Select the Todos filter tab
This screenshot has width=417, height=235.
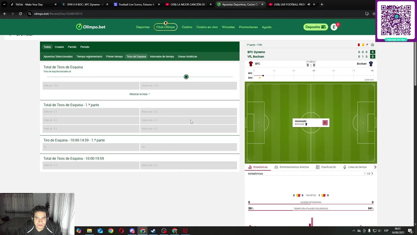(47, 47)
